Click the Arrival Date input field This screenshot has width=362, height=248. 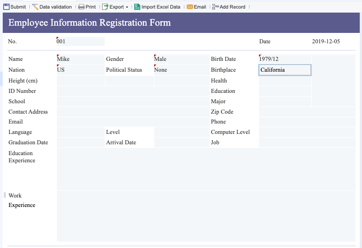click(182, 142)
